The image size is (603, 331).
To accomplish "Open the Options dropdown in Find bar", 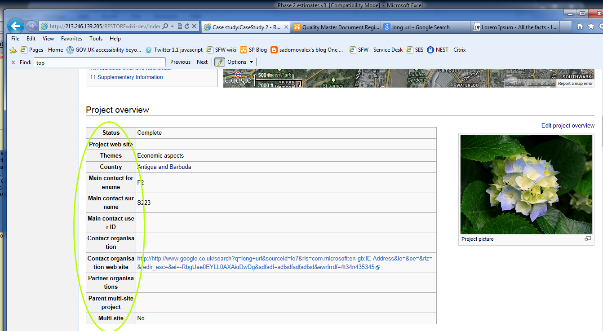I will click(240, 62).
